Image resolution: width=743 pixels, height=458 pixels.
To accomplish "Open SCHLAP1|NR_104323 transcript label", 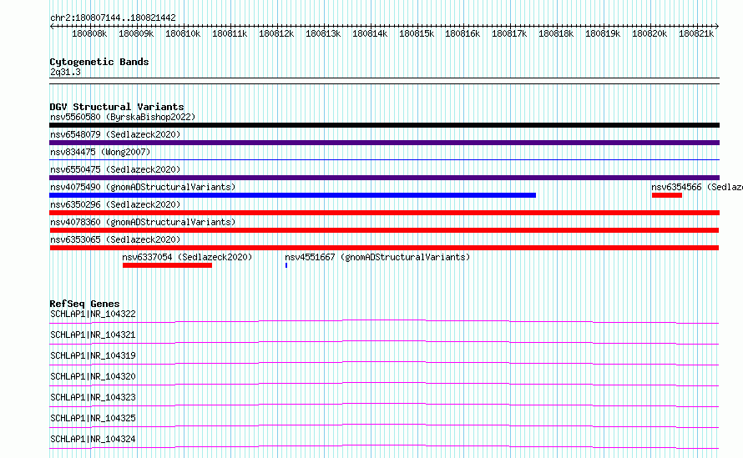I will pos(93,397).
